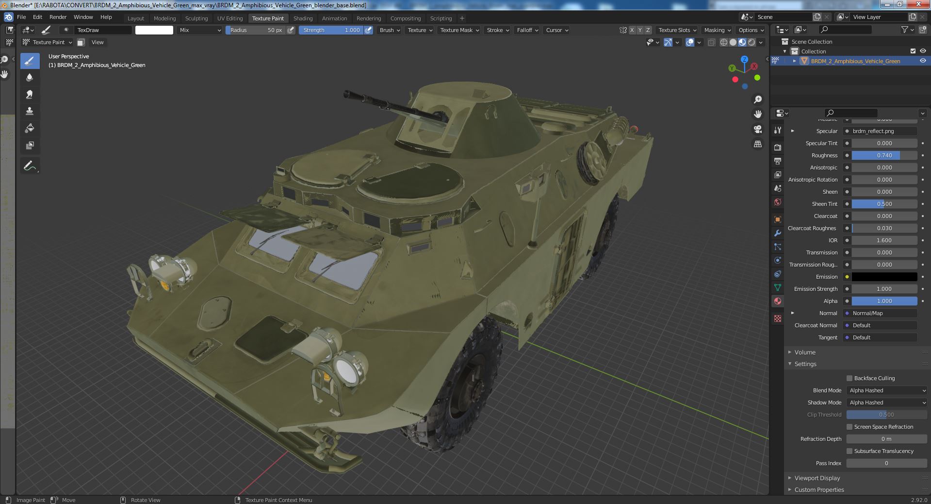Screen dimensions: 931x504
Task: Open the Falloff popover
Action: [527, 30]
